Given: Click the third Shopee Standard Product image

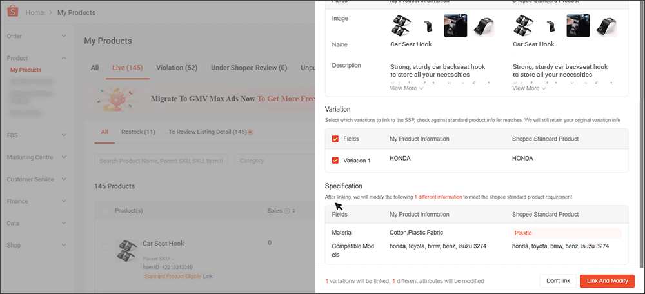Looking at the screenshot, I should pyautogui.click(x=578, y=26).
